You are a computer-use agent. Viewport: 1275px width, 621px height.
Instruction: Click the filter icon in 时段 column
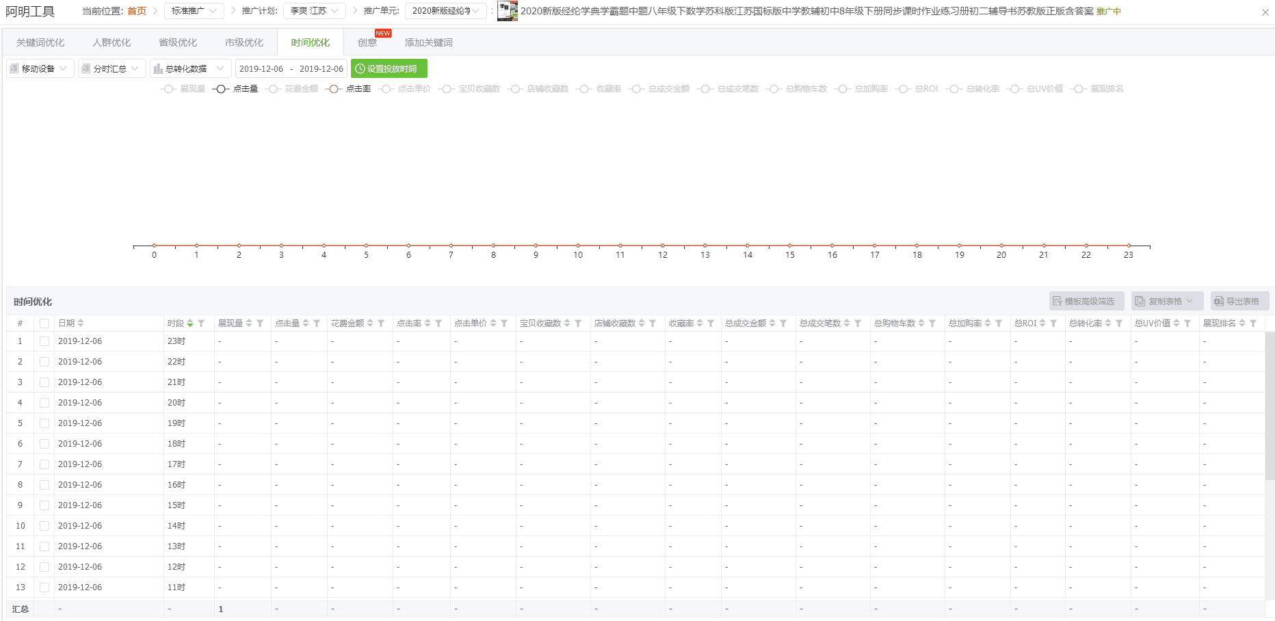(201, 323)
